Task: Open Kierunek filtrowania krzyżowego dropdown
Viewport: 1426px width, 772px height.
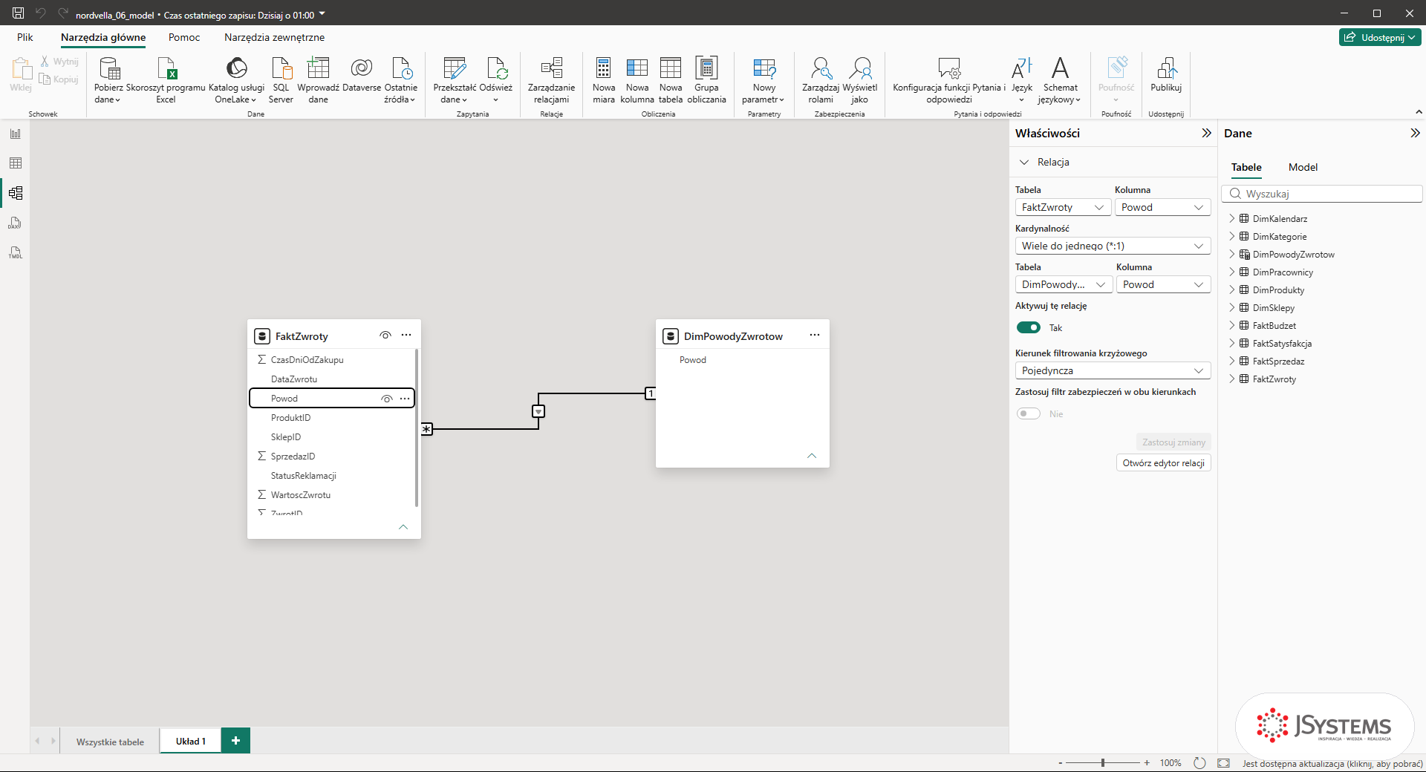Action: (1113, 370)
